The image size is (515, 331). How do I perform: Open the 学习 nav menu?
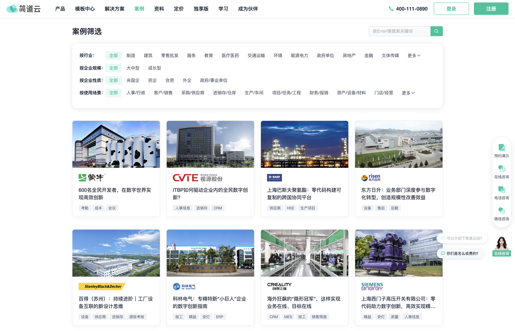click(223, 9)
